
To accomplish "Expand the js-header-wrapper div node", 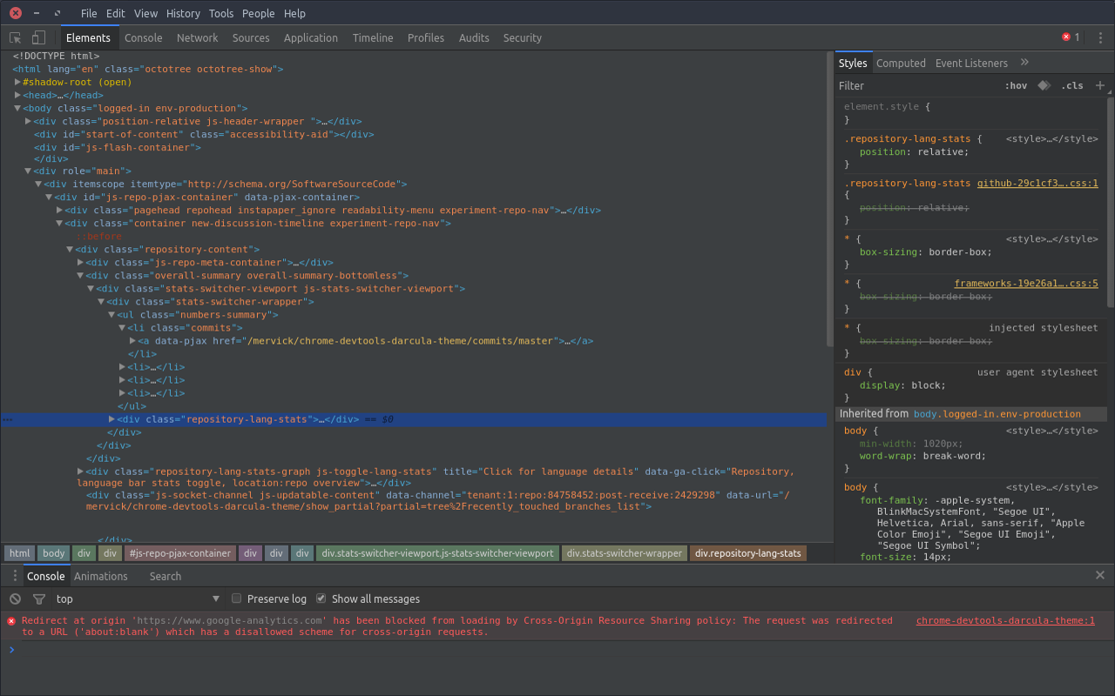I will pos(29,121).
